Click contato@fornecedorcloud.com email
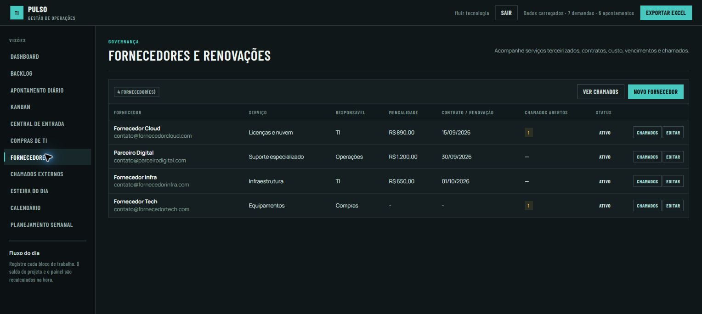The width and height of the screenshot is (702, 314). 153,136
